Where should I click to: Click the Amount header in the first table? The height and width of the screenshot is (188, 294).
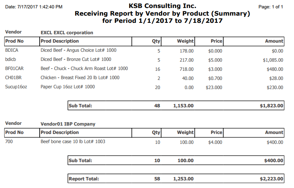coord(274,41)
